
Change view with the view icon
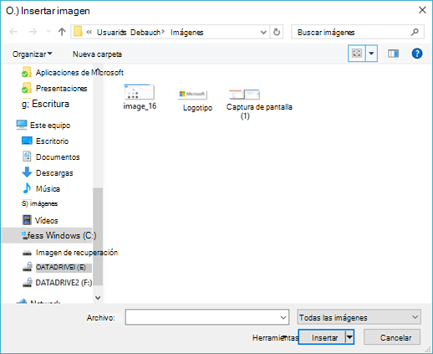tap(357, 53)
